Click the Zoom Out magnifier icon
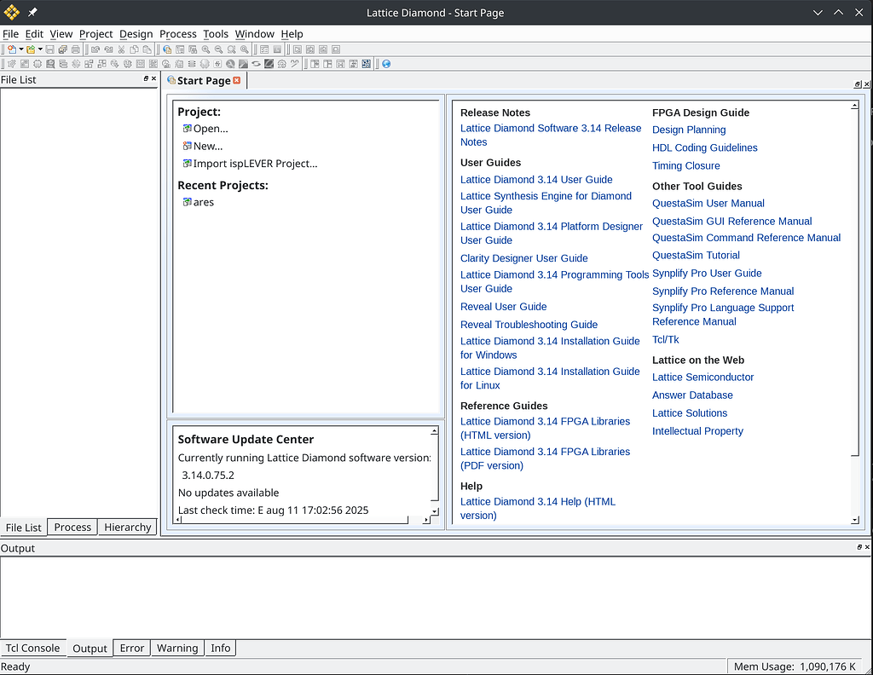Image resolution: width=873 pixels, height=675 pixels. (x=219, y=49)
